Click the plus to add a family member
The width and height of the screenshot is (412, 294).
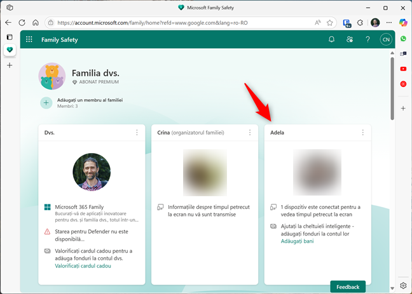click(46, 103)
